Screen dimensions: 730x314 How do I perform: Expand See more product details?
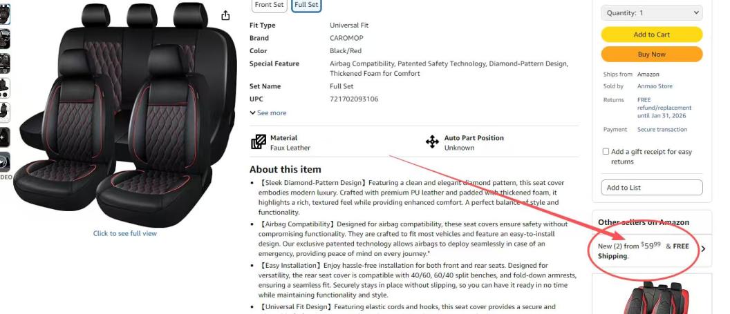pyautogui.click(x=268, y=113)
